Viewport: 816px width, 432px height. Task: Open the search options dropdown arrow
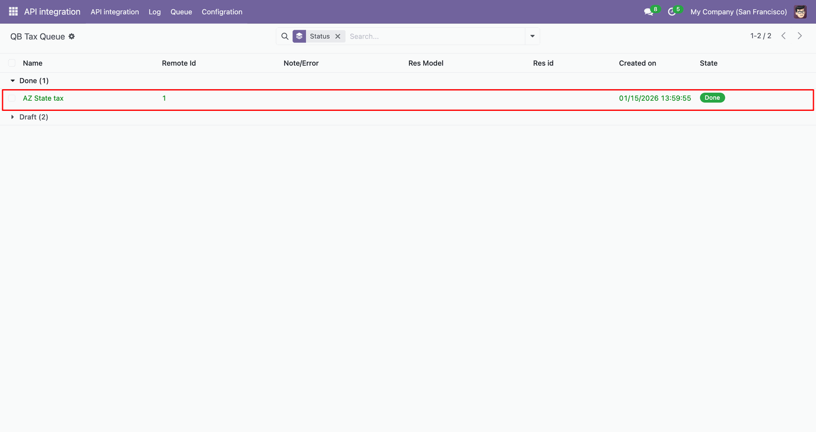click(x=533, y=36)
